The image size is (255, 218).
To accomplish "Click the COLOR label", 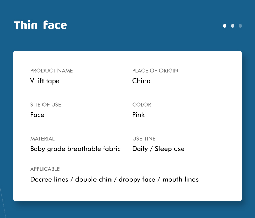I will click(x=141, y=105).
